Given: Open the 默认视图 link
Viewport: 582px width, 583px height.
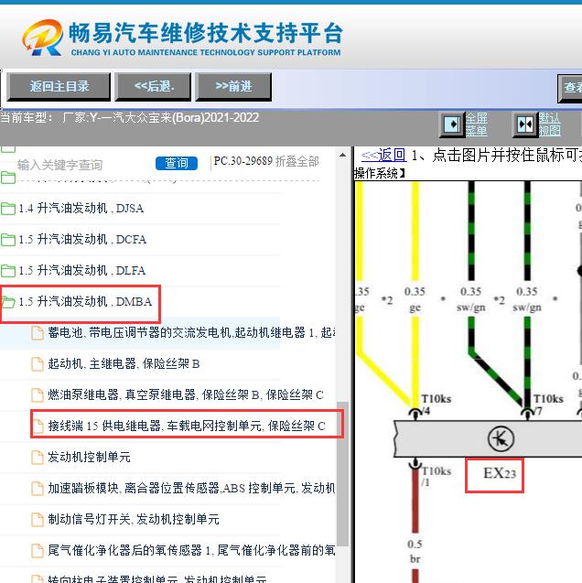Looking at the screenshot, I should tap(550, 124).
